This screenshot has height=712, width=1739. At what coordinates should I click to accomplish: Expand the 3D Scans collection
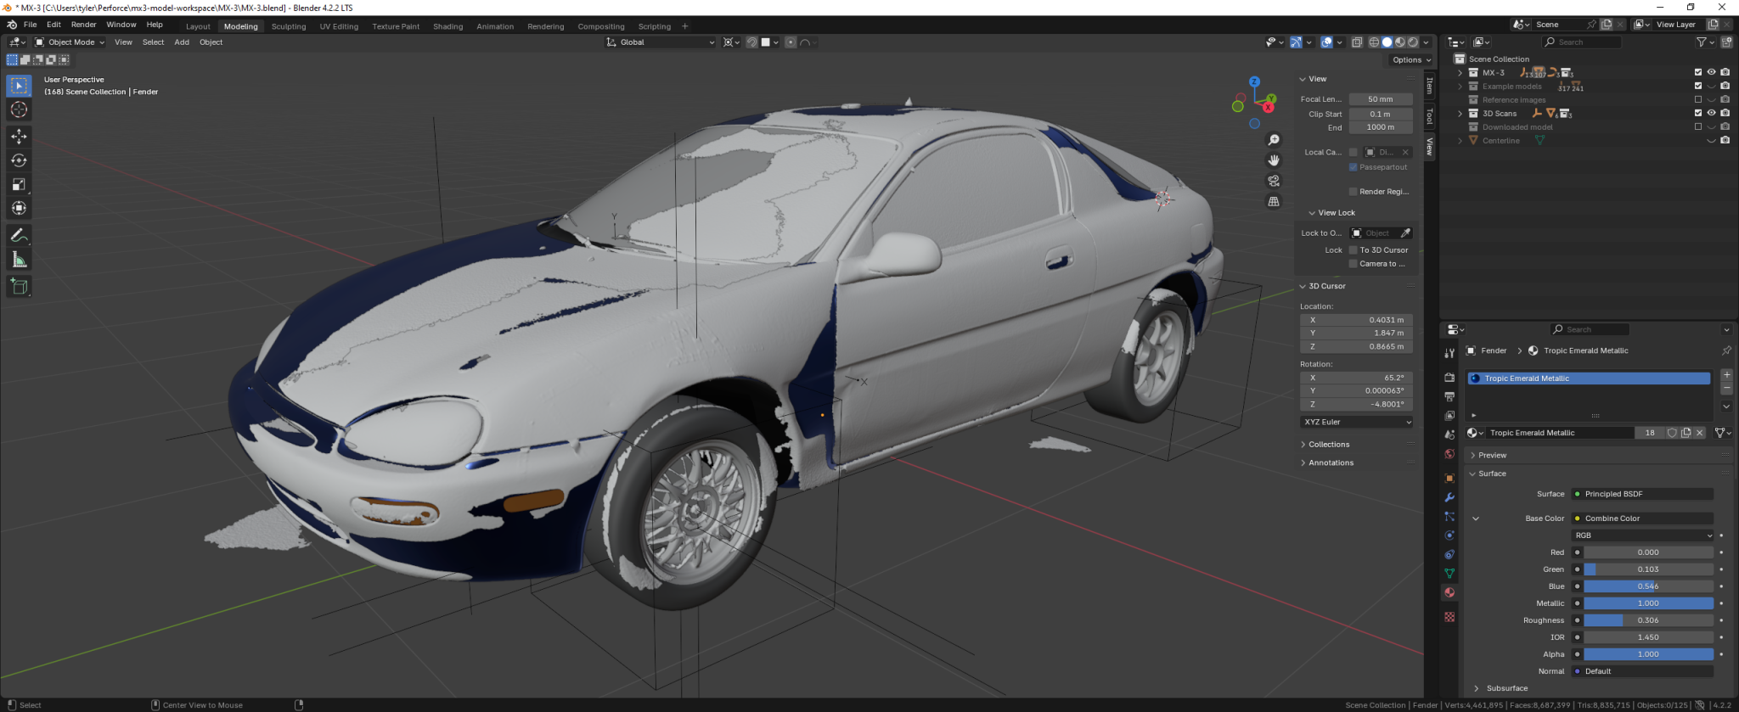click(x=1460, y=113)
